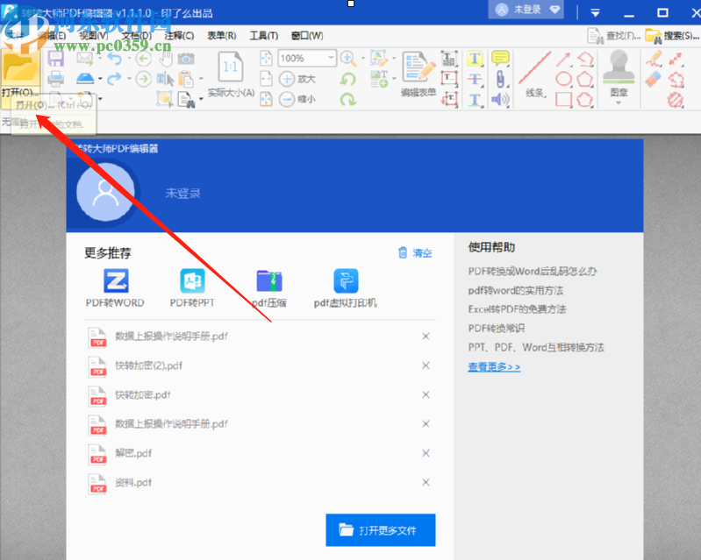Open the PDF转WORD recommended tool
701x560 pixels.
pos(115,288)
